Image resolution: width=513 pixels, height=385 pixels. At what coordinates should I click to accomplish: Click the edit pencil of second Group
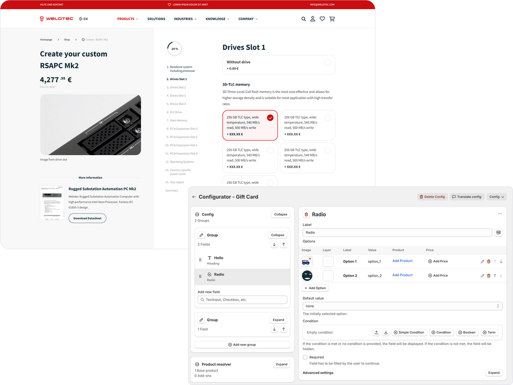(x=202, y=320)
